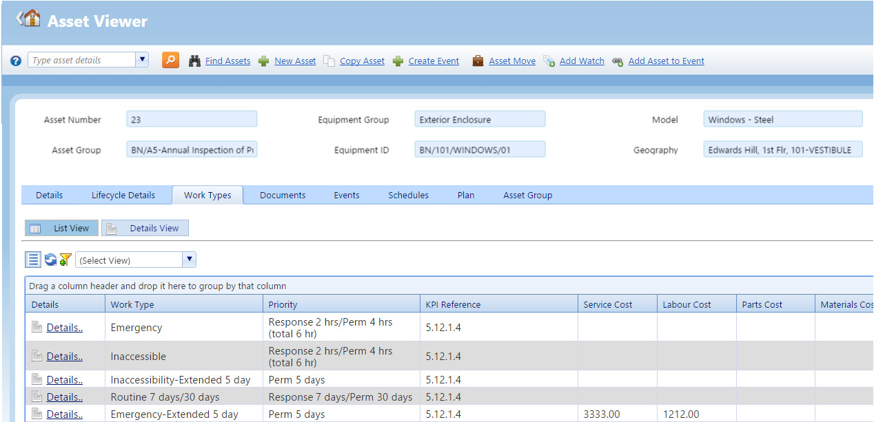Click the binoculars Find Assets icon
This screenshot has height=422, width=874.
194,61
